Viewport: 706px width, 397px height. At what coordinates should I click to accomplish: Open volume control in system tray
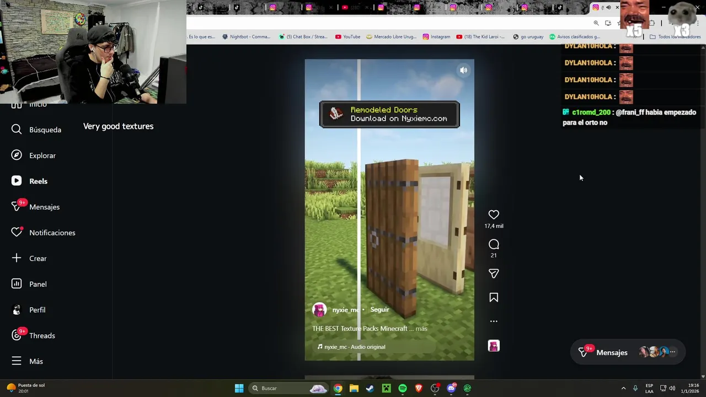pyautogui.click(x=672, y=388)
